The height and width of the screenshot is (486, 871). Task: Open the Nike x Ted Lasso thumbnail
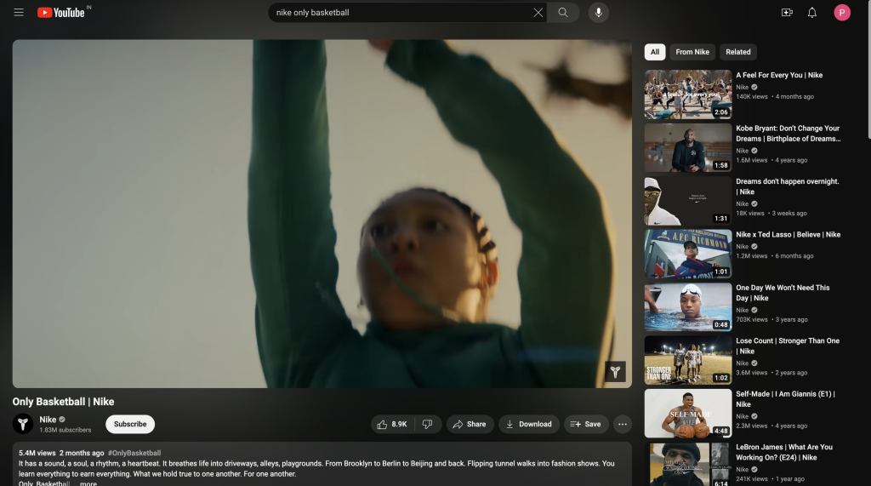(x=687, y=254)
